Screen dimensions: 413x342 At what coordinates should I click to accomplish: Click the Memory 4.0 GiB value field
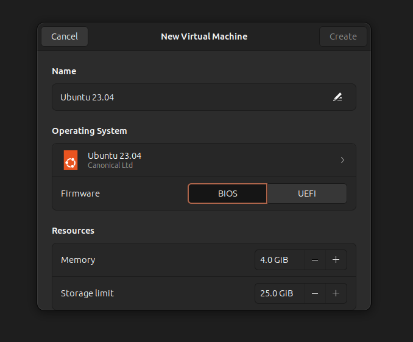[x=280, y=260]
